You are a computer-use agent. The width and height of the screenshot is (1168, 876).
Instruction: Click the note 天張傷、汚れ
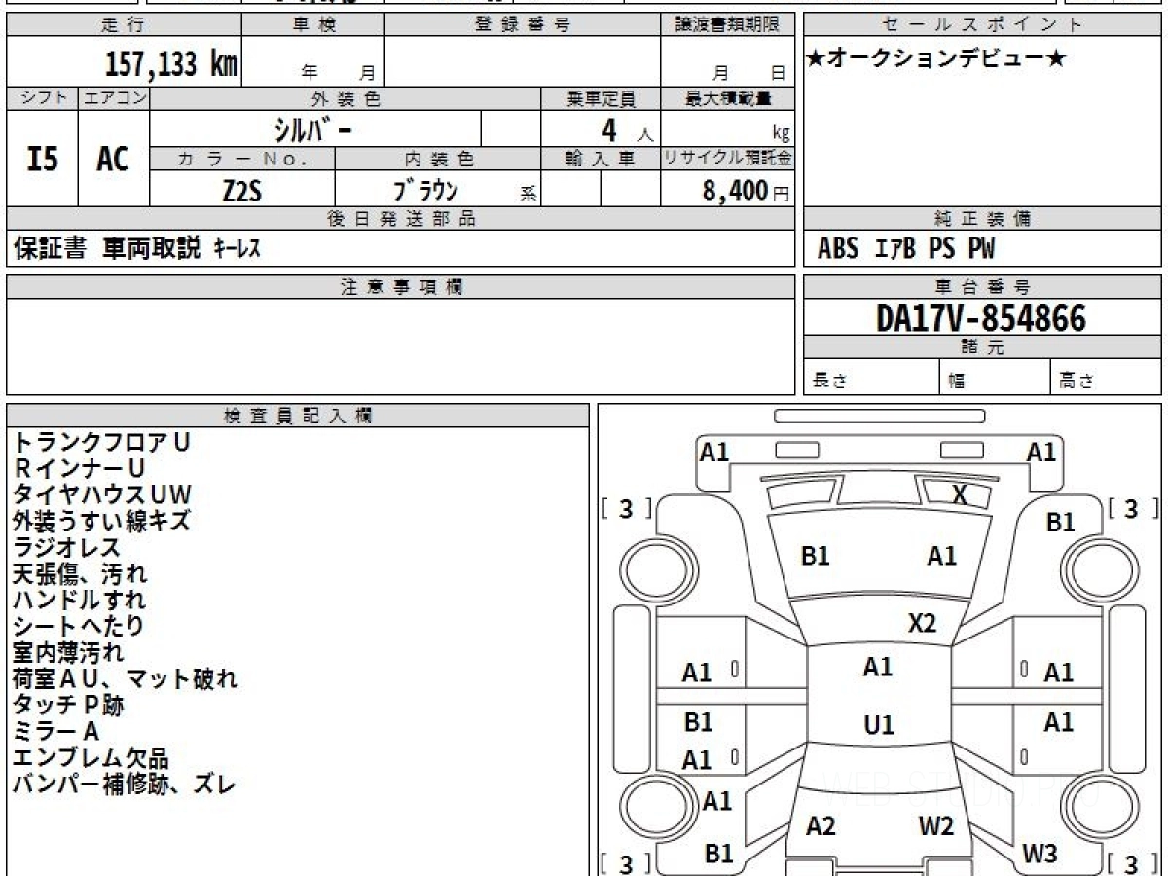coord(80,573)
